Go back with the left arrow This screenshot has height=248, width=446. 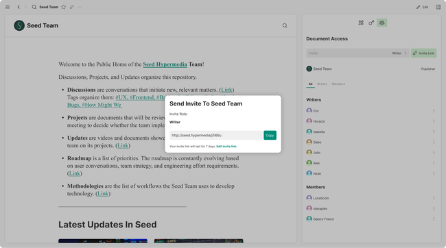19,7
